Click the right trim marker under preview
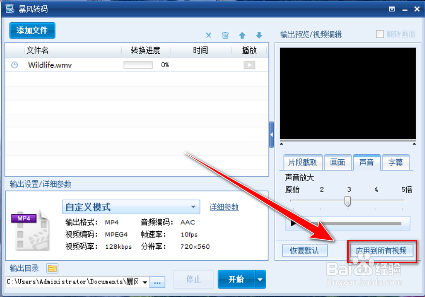The width and height of the screenshot is (425, 297). click(x=414, y=144)
